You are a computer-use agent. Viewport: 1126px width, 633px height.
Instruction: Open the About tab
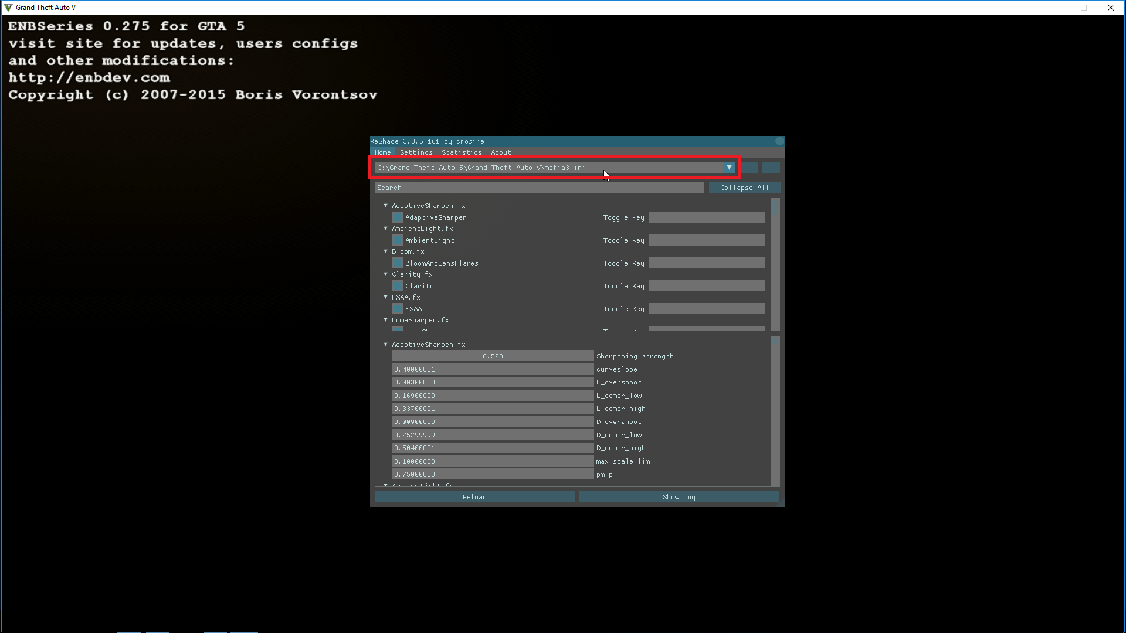pos(501,152)
